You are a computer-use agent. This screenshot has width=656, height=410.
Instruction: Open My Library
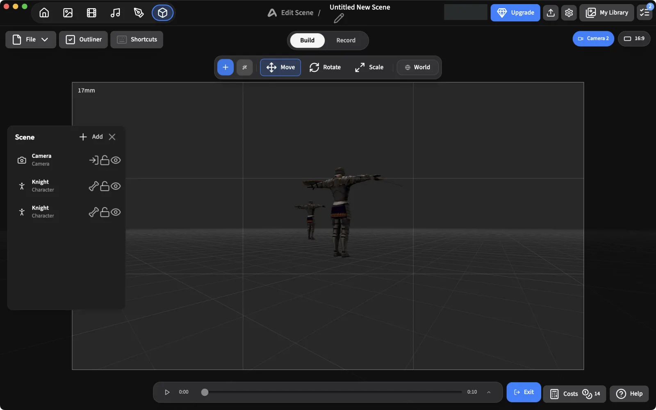(607, 13)
